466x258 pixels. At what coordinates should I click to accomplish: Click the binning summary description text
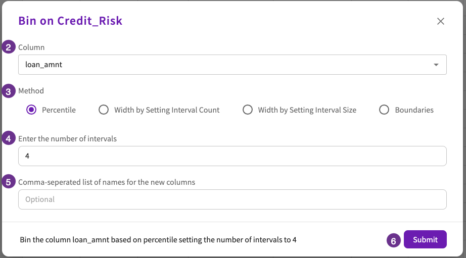coord(158,240)
